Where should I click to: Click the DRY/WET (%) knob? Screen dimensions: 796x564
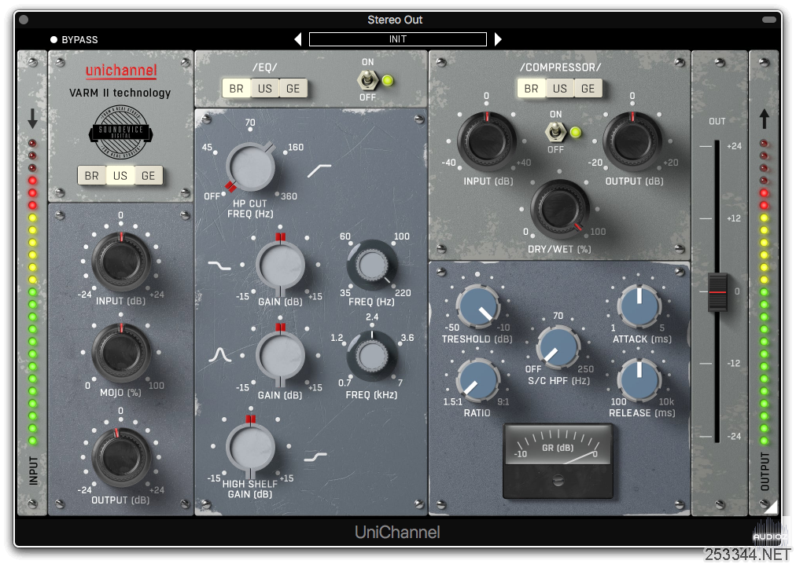(559, 209)
